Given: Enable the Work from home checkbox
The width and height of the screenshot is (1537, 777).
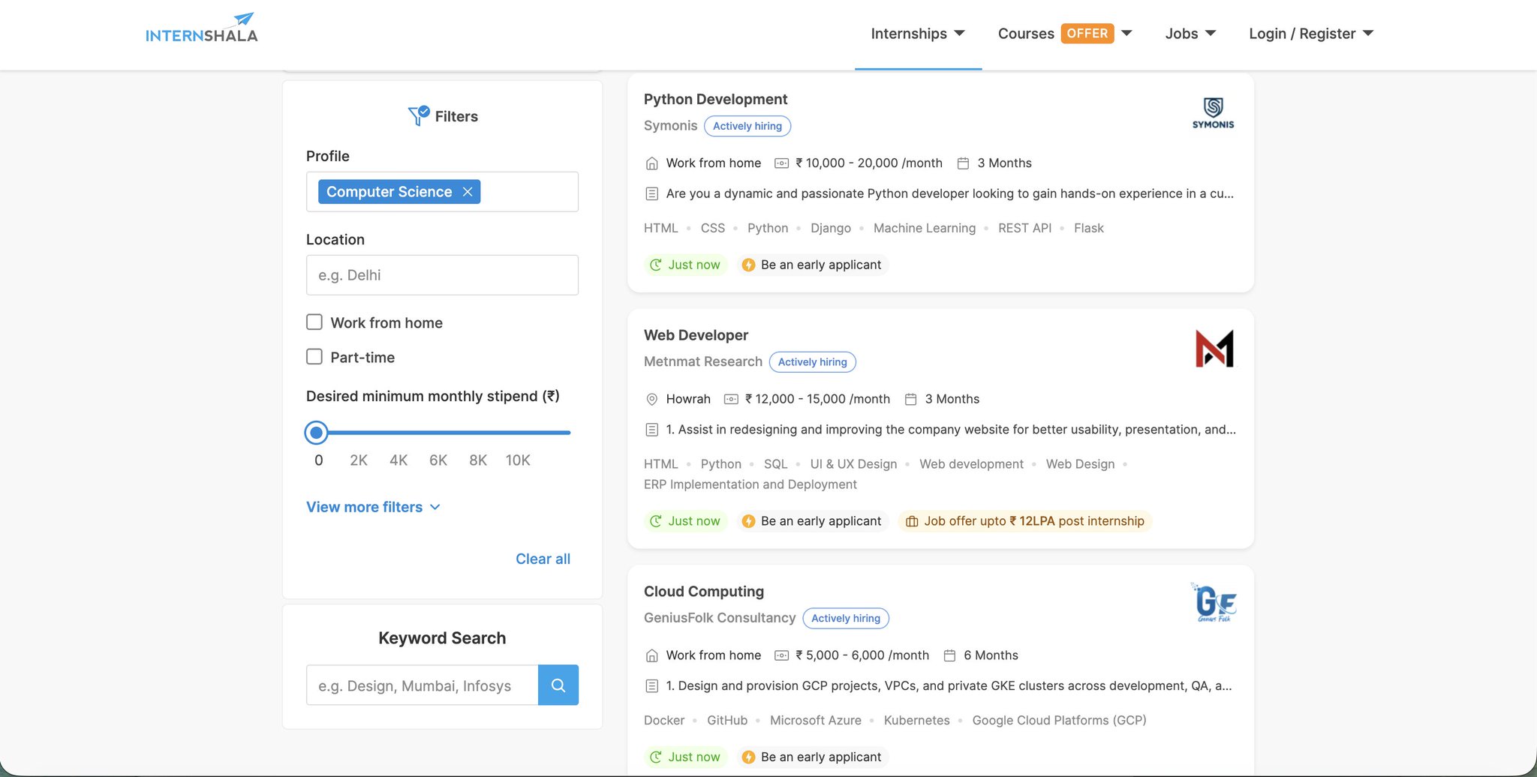Looking at the screenshot, I should click(x=314, y=322).
